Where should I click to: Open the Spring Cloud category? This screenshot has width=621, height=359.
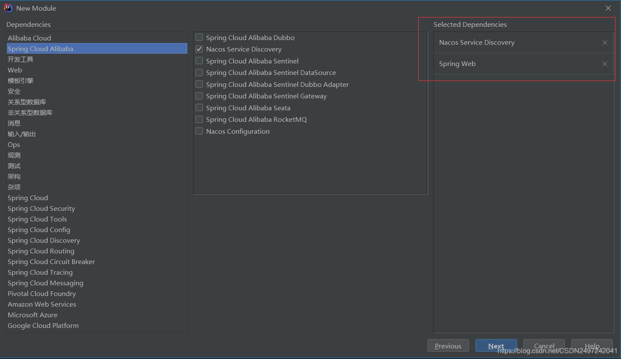pyautogui.click(x=97, y=198)
